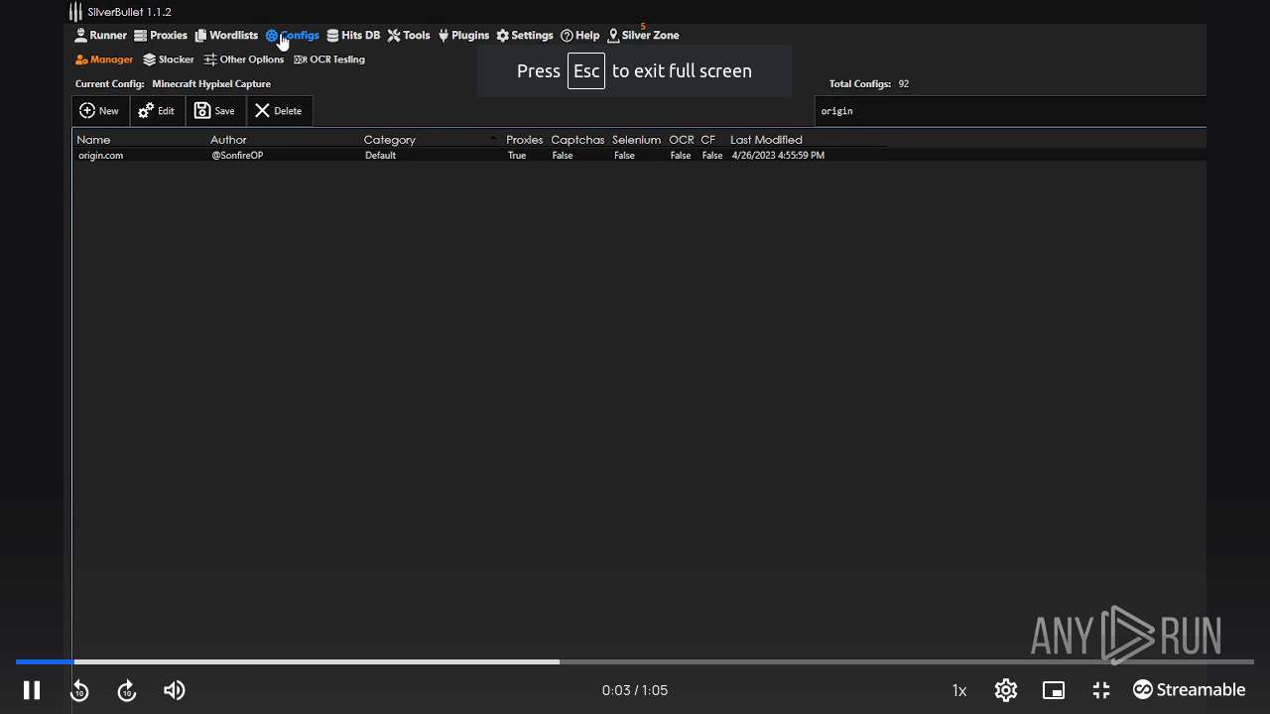Skip forward ten seconds
This screenshot has width=1270, height=714.
click(x=127, y=690)
